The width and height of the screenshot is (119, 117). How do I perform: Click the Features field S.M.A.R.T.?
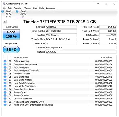tap(81, 52)
